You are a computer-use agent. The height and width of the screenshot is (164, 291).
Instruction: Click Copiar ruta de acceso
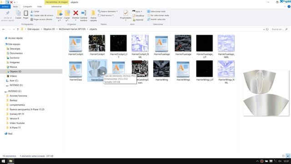42,15
